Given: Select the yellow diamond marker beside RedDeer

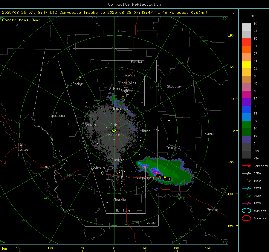Looking at the screenshot, I should [123, 97].
